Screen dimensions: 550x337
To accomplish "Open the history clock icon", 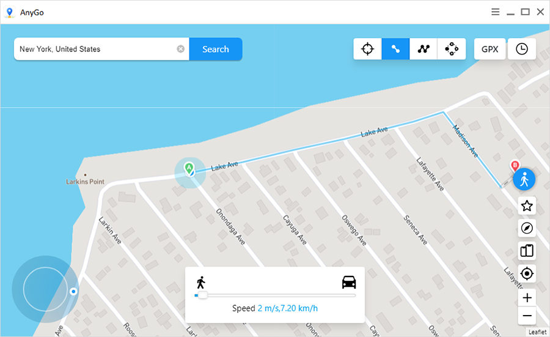I will [x=522, y=49].
